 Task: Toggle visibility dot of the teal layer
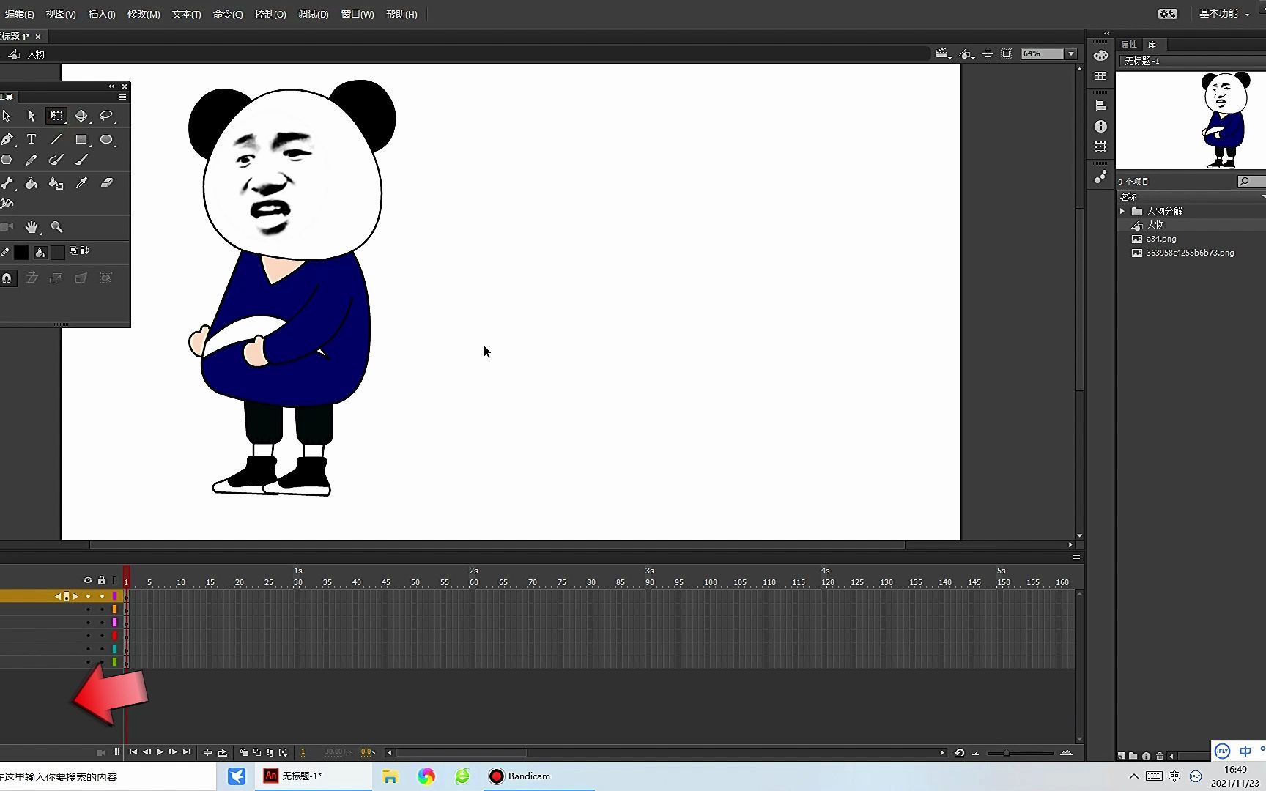click(x=88, y=648)
